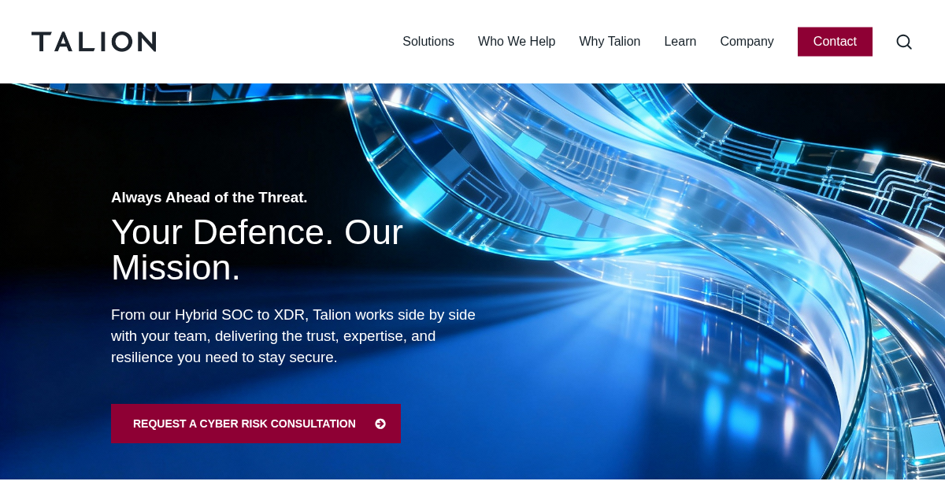945x496 pixels.
Task: Open the Why Talion menu
Action: [610, 42]
